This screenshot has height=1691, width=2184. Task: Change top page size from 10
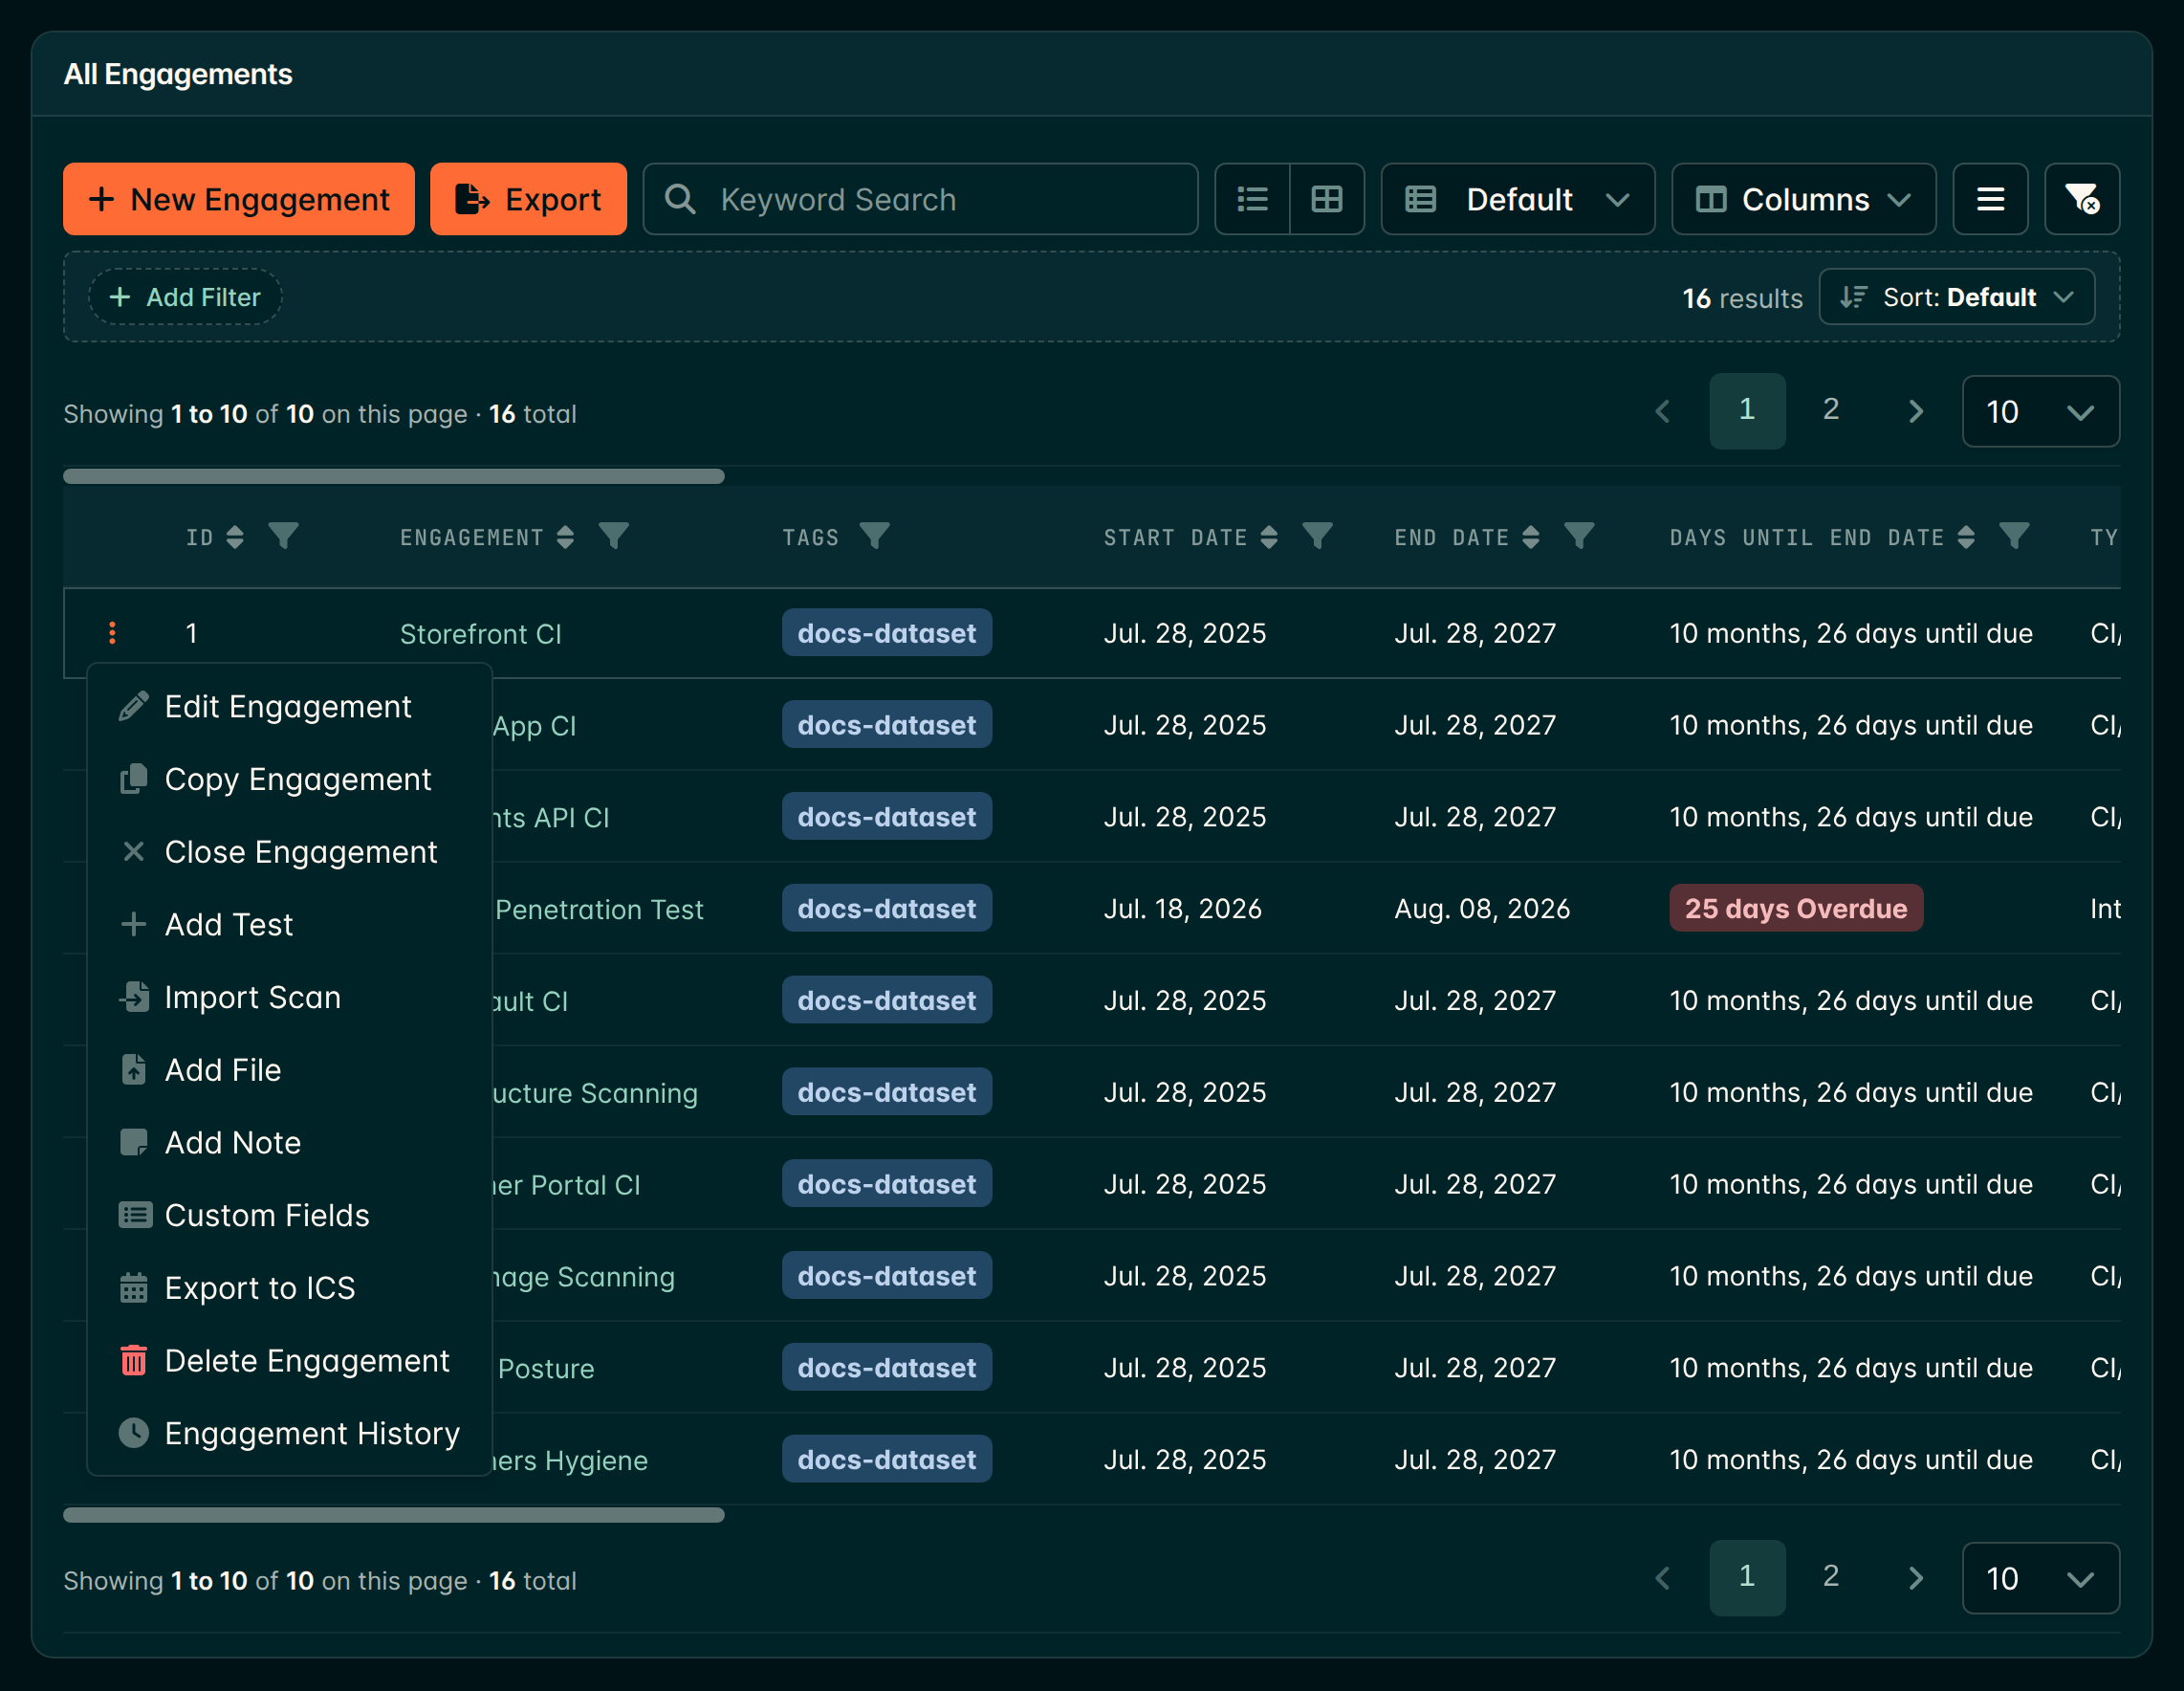(2040, 411)
